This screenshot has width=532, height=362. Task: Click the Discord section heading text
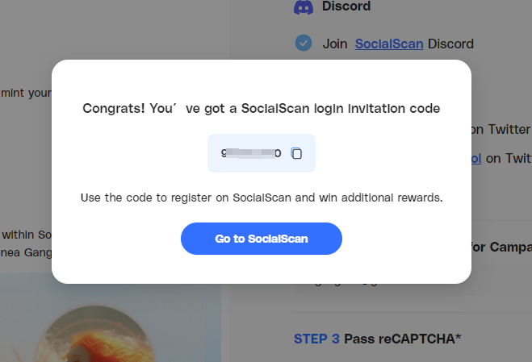coord(346,6)
